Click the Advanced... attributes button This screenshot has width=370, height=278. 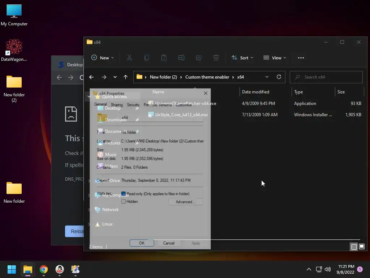point(185,202)
